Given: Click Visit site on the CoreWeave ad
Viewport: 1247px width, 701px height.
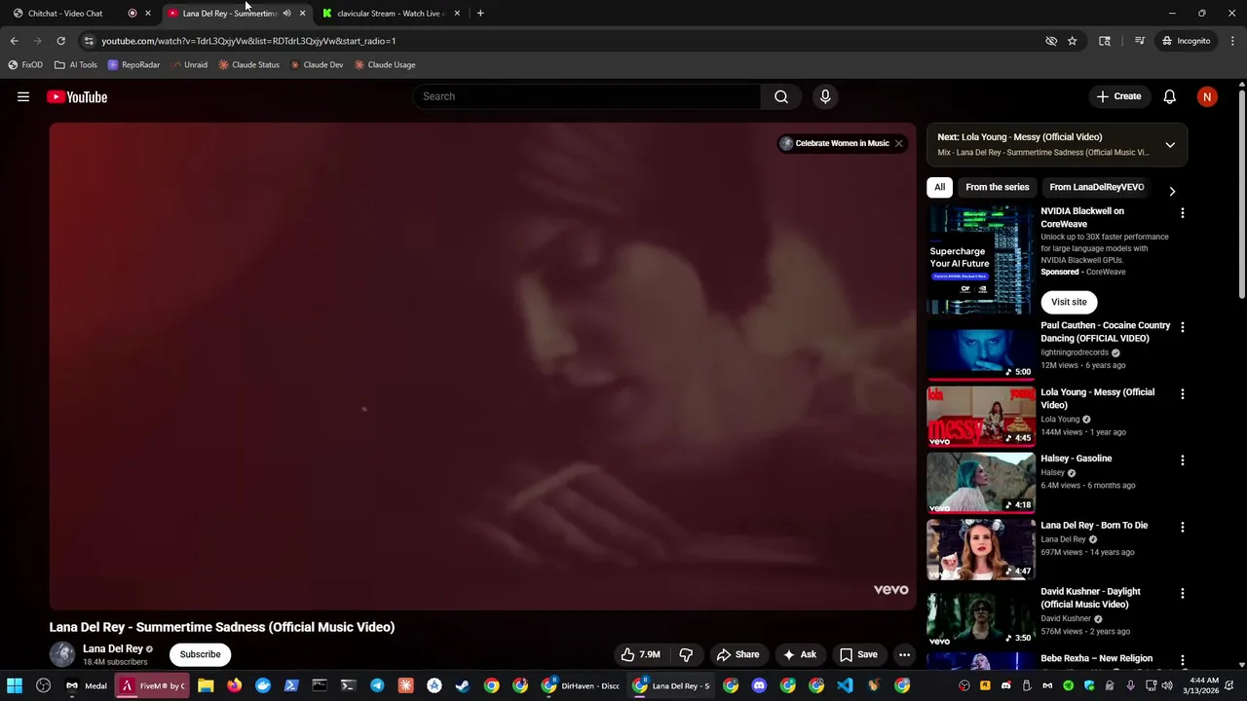Looking at the screenshot, I should 1069,302.
